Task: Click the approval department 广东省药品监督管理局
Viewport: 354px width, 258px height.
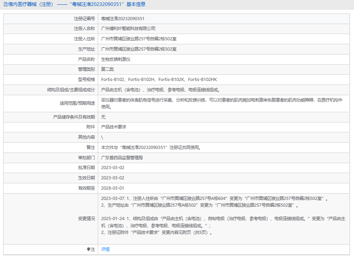Action: [122, 158]
